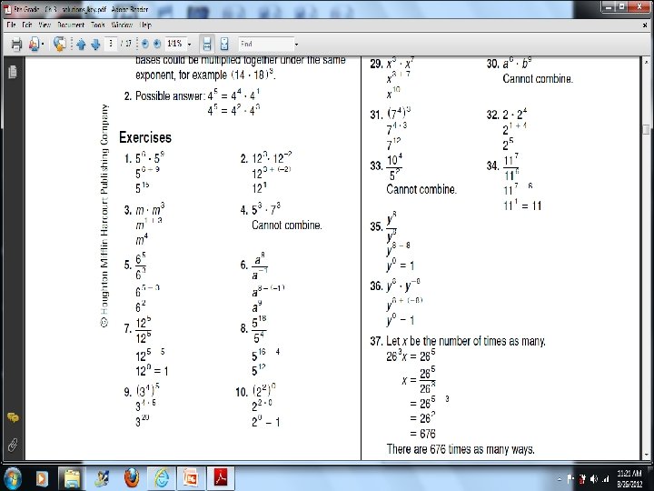Open the Find options dropdown arrow
Screen dimensions: 654x491
(296, 45)
